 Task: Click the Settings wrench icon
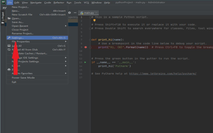click(9, 38)
